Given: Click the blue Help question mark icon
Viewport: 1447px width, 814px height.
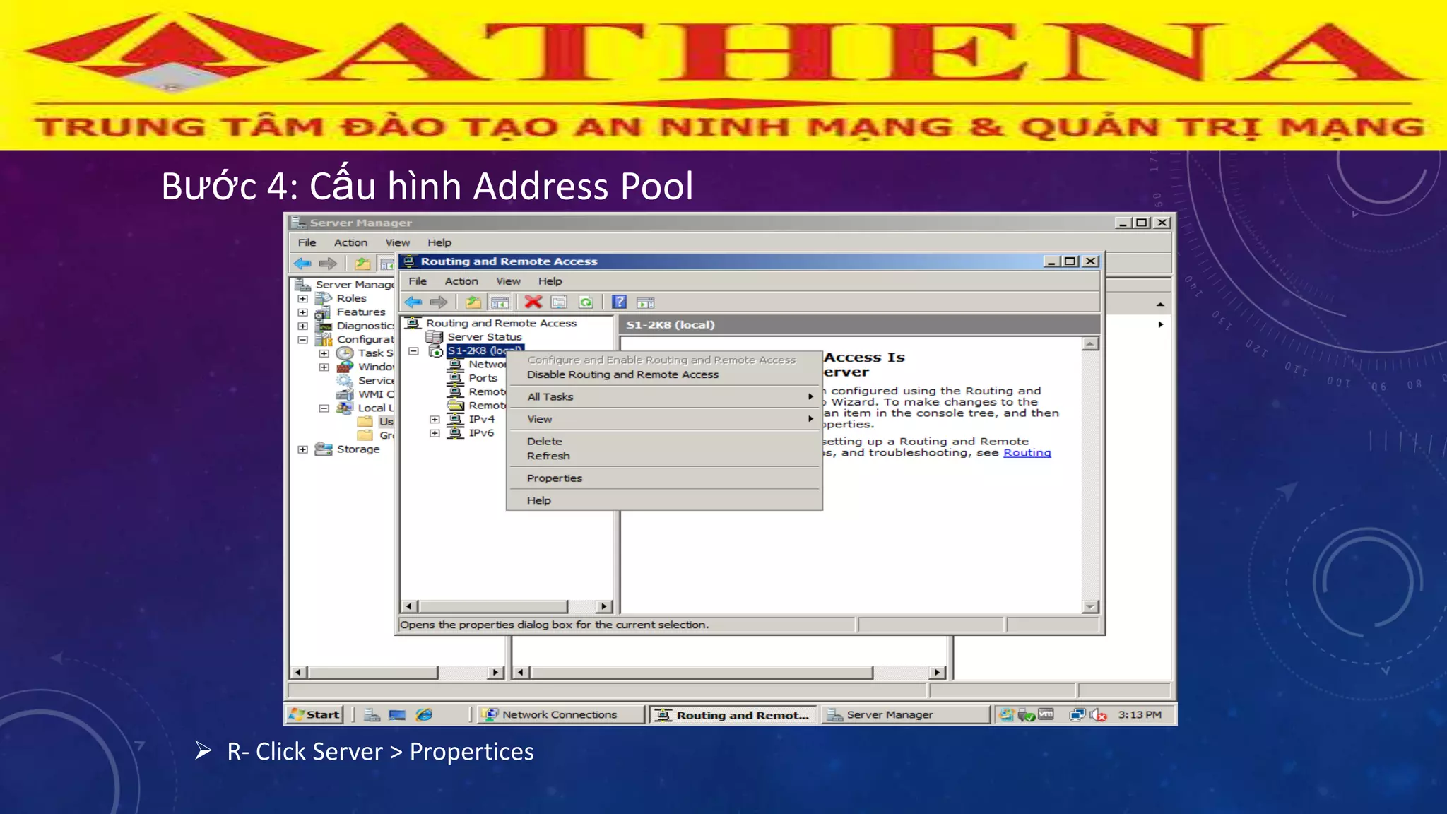Looking at the screenshot, I should click(x=620, y=302).
